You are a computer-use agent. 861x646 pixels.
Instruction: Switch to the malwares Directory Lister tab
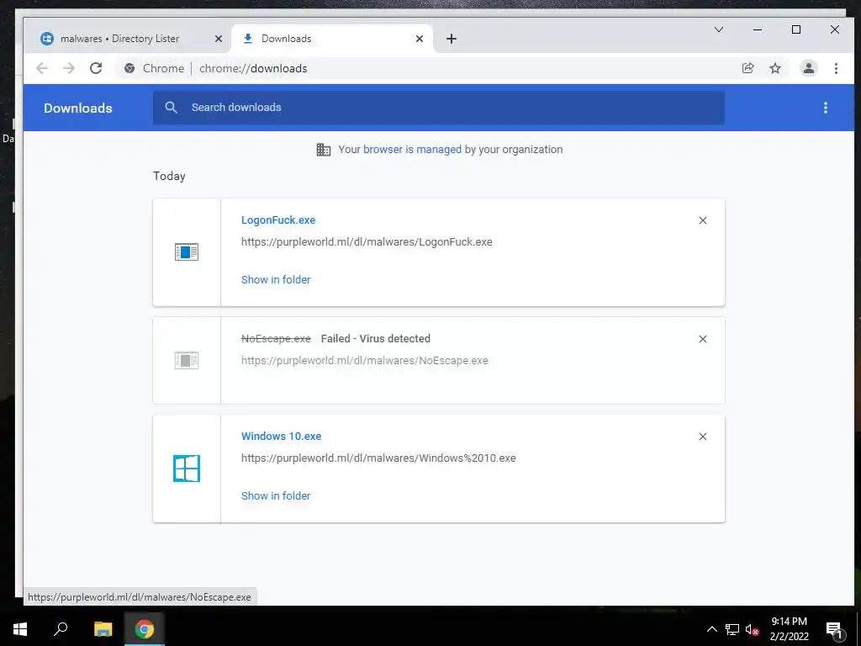click(x=129, y=39)
